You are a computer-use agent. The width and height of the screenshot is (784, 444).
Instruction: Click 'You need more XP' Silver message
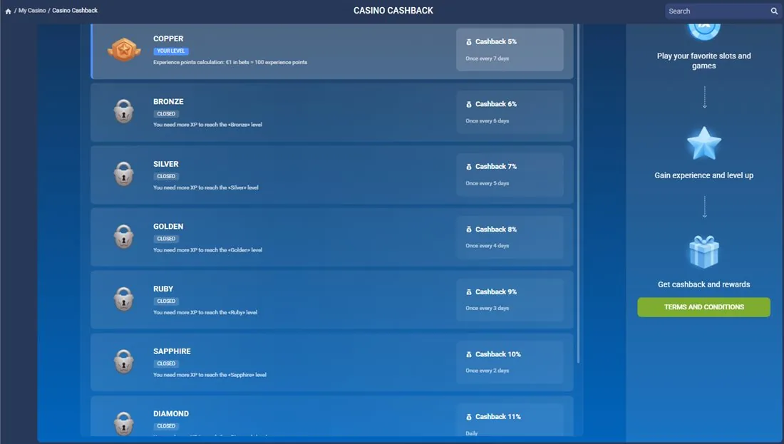pos(205,188)
